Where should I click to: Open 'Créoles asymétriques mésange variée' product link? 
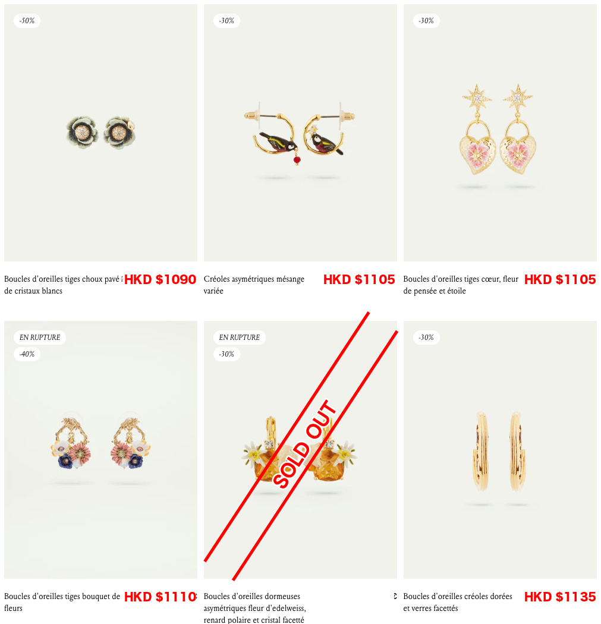[254, 285]
